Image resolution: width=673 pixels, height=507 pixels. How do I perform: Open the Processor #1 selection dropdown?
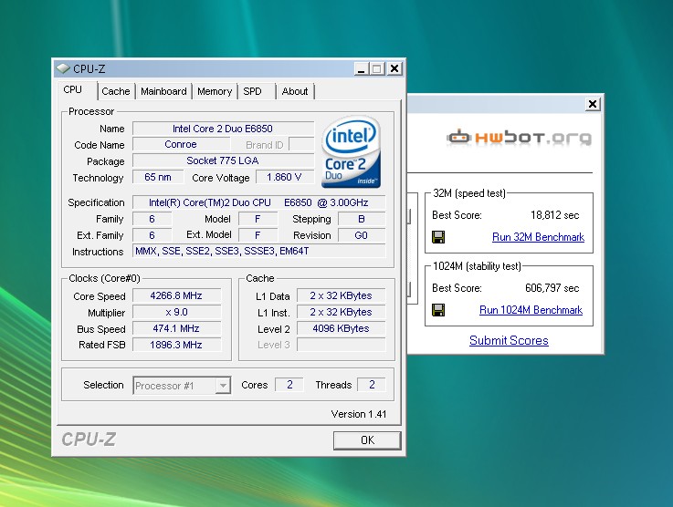click(x=223, y=386)
